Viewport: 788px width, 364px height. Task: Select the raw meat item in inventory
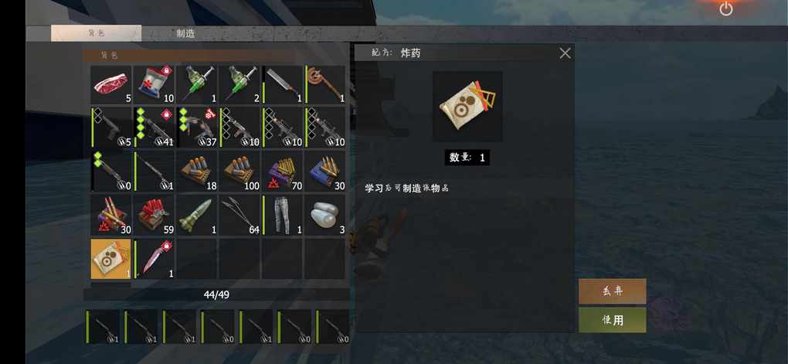[x=111, y=84]
